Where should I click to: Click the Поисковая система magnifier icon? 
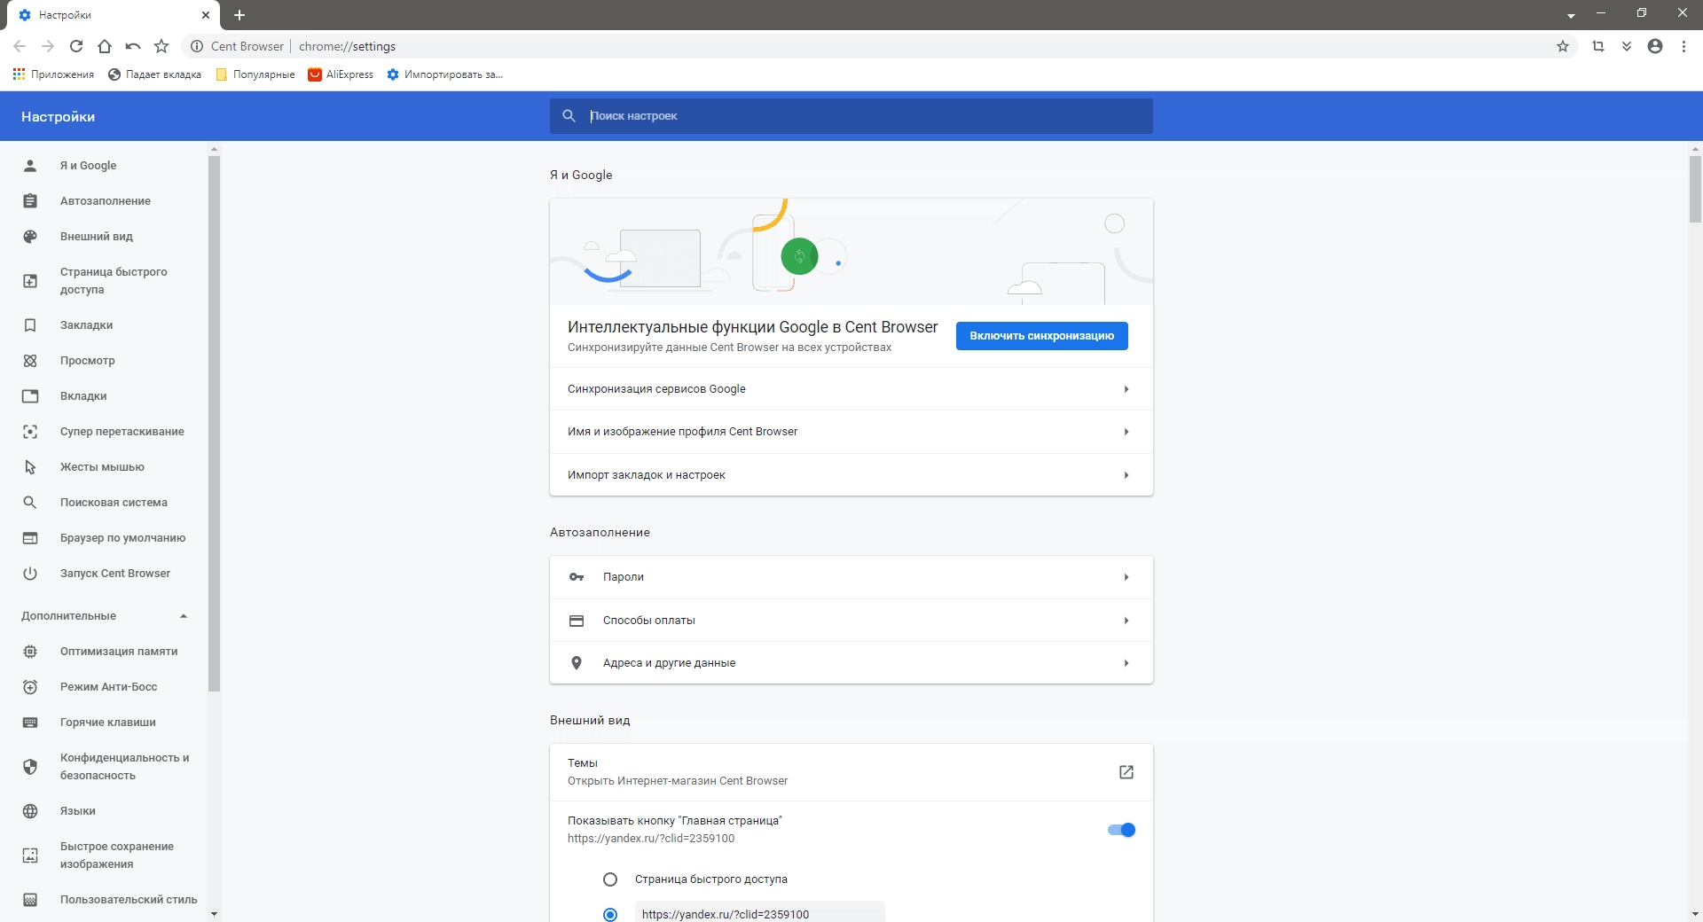click(30, 503)
